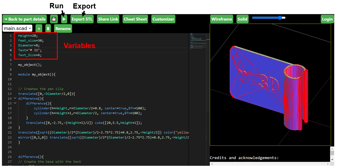The width and height of the screenshot is (337, 168).
Task: Toggle Solid rendering mode
Action: coord(242,19)
